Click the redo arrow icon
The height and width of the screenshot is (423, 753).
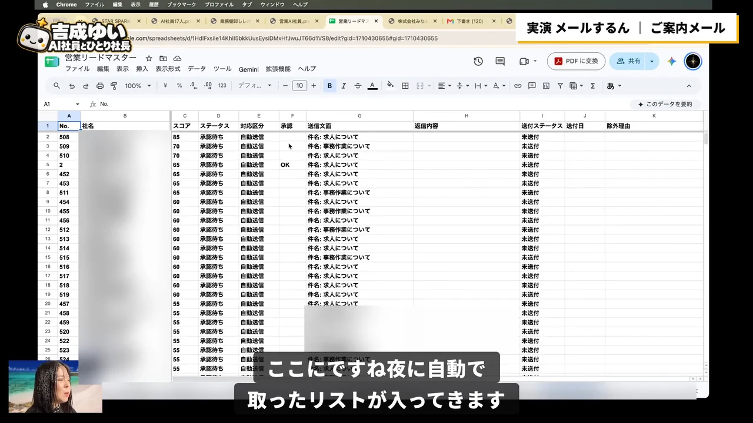(86, 86)
